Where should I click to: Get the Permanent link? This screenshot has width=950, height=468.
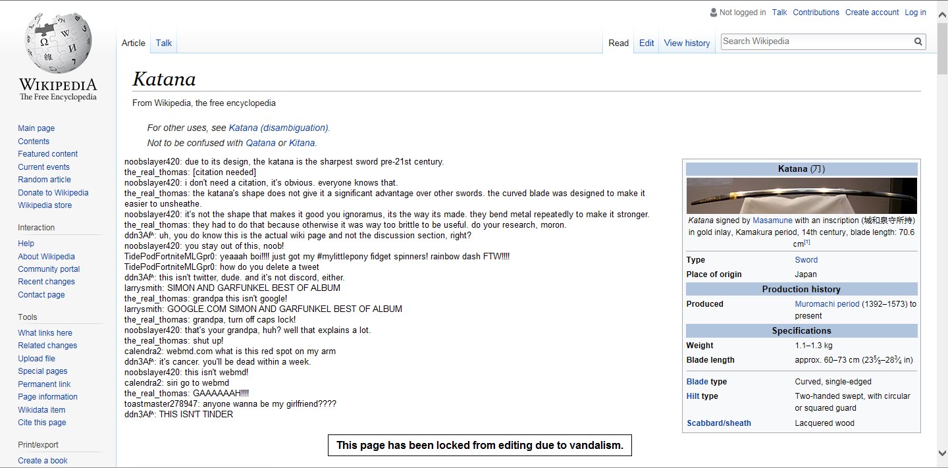(x=44, y=384)
